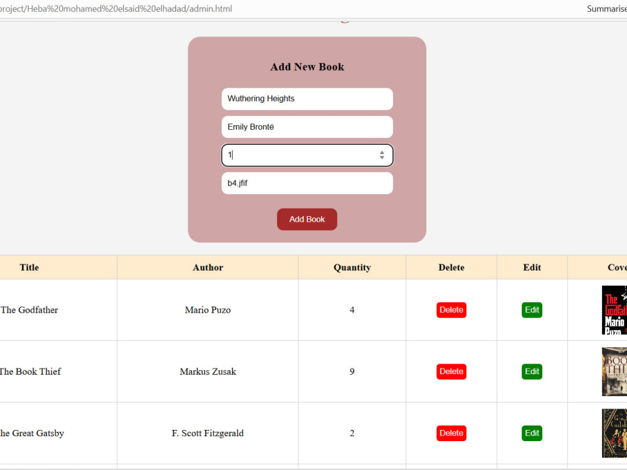Edit The Godfather book entry

click(532, 310)
